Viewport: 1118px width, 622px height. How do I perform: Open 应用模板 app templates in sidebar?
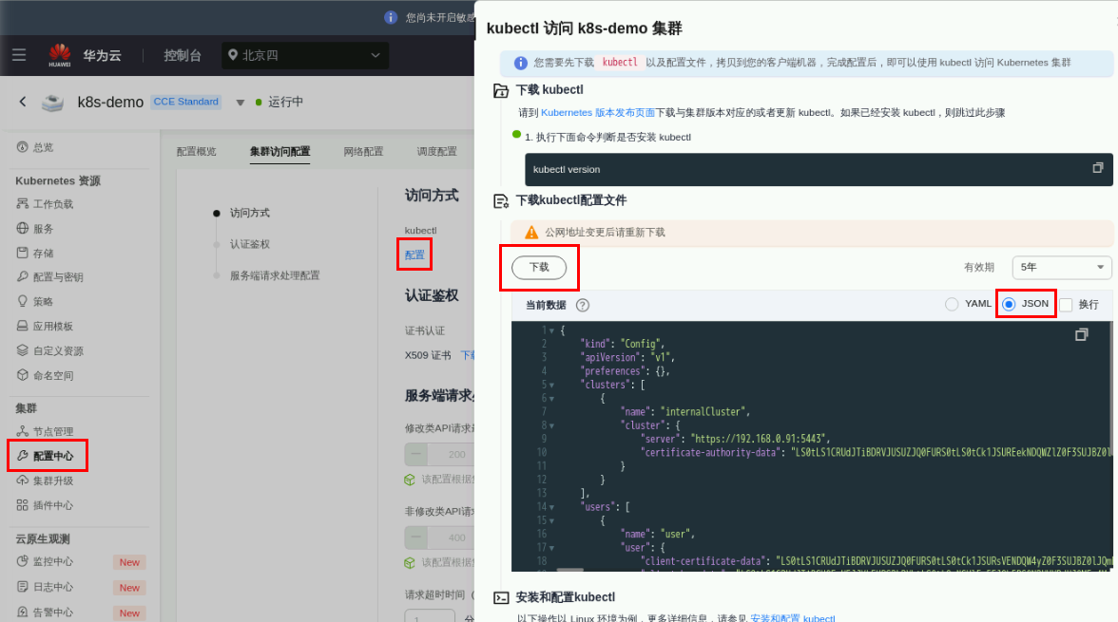45,327
